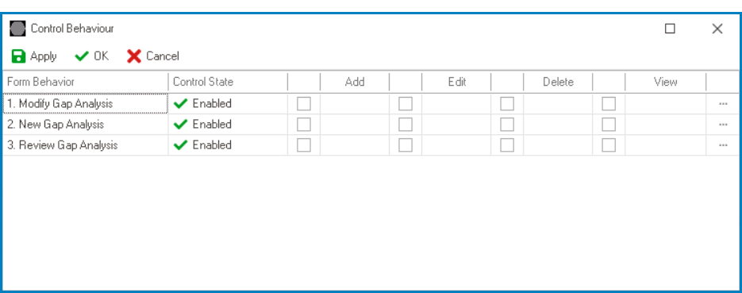
Task: Tick the Delete checkbox for New Gap Analysis
Action: click(507, 125)
